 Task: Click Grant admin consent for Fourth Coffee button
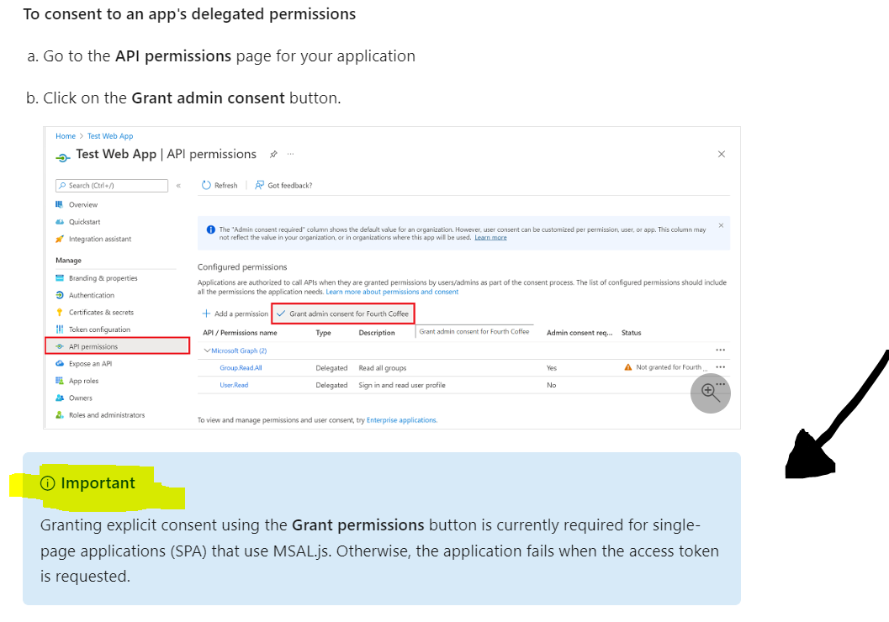point(343,314)
